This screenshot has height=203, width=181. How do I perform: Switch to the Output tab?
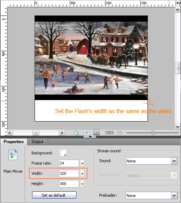click(x=37, y=142)
